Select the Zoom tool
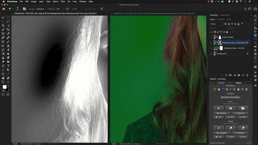 (3, 82)
